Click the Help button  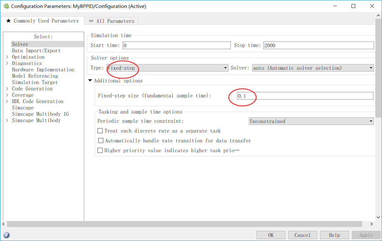tap(334, 235)
